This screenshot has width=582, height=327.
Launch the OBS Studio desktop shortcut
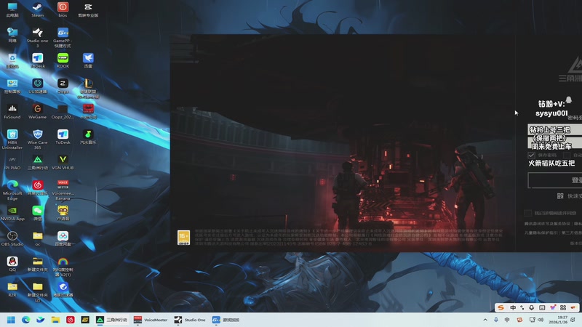[12, 238]
